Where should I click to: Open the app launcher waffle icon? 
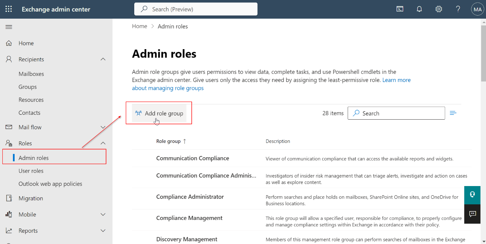(8, 9)
